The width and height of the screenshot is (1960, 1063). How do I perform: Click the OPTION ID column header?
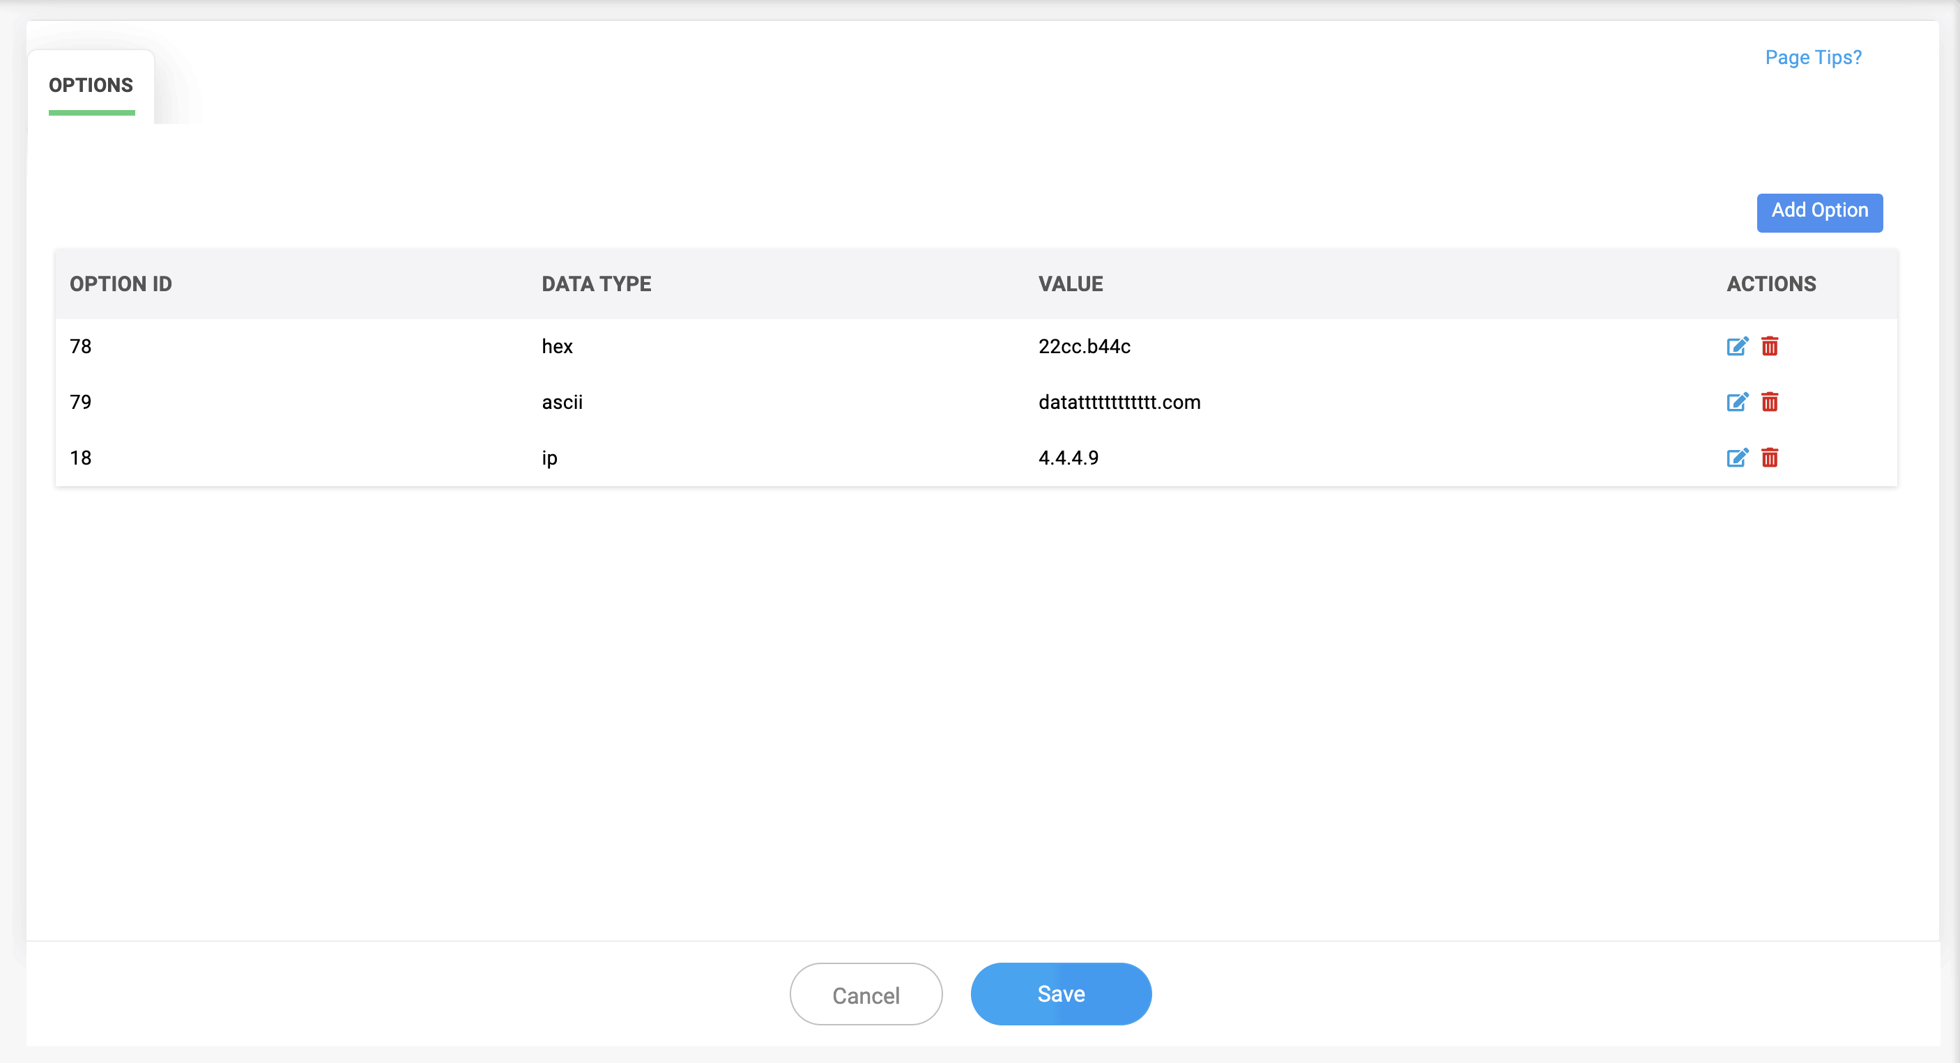coord(121,284)
